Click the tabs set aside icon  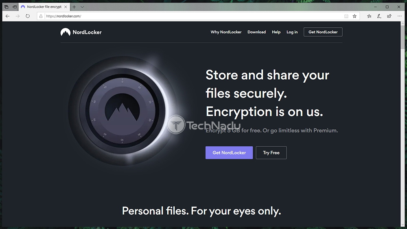pos(6,7)
